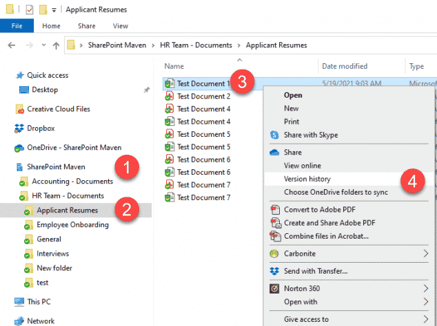Click the Skype icon beside Share with Skype
This screenshot has width=437, height=326.
(x=274, y=135)
